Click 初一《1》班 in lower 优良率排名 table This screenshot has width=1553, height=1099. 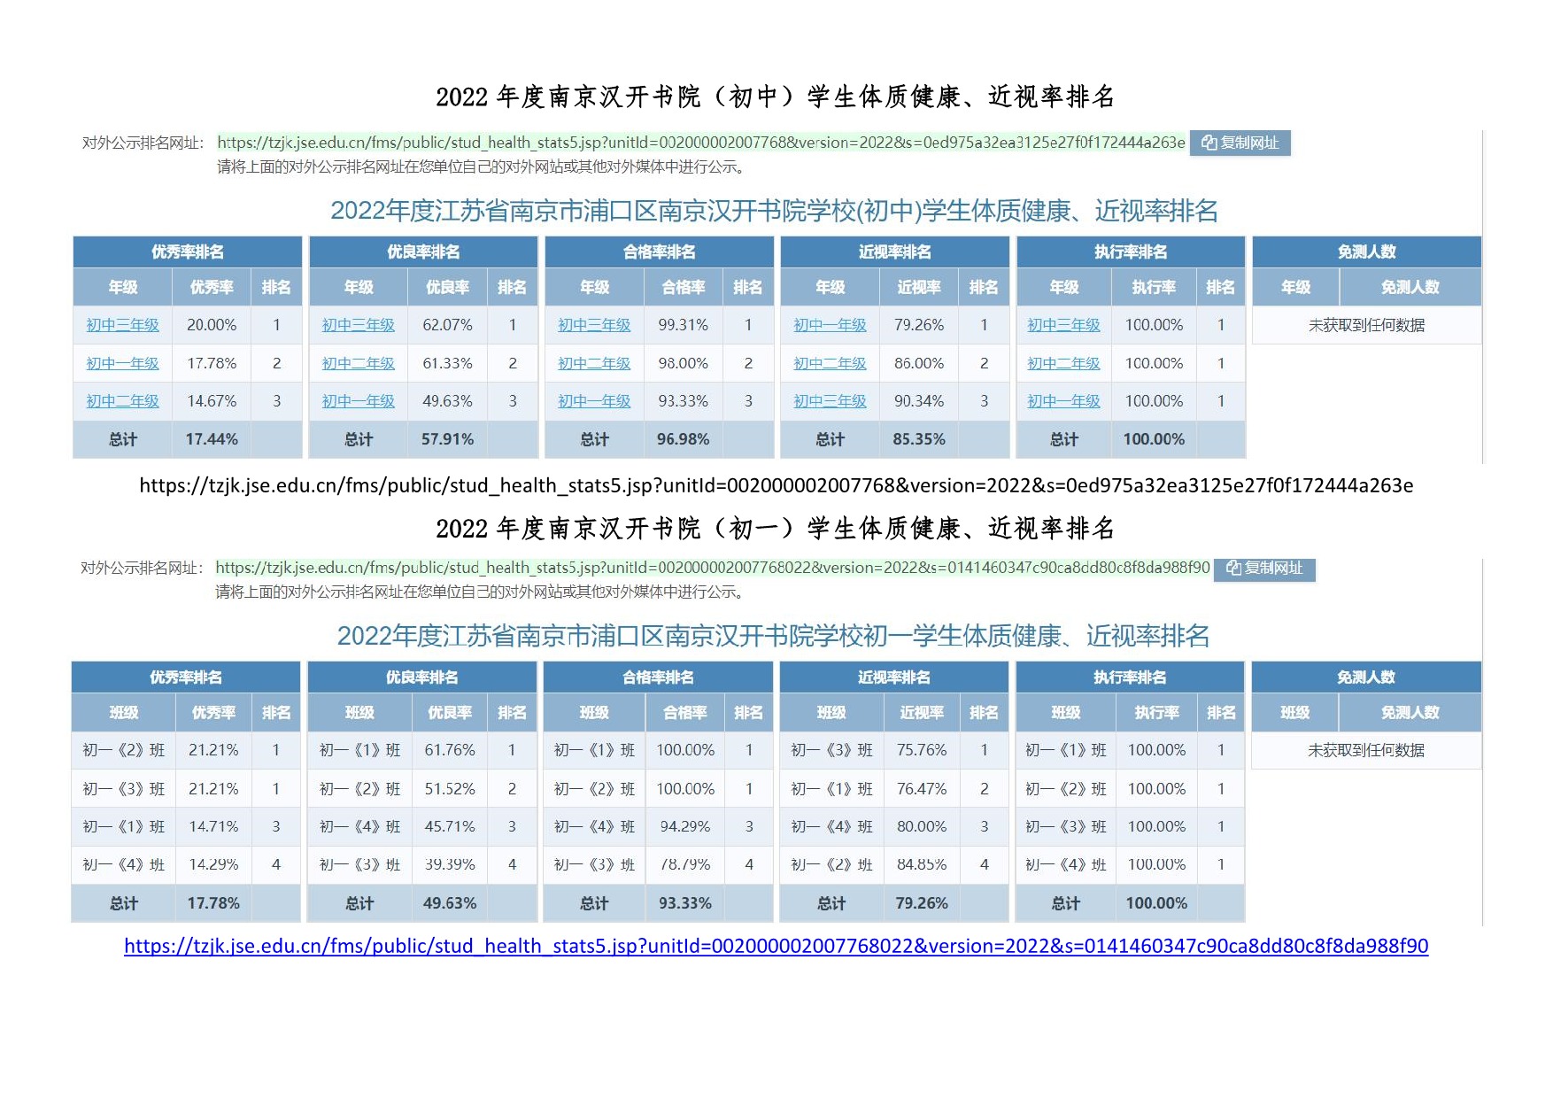359,750
